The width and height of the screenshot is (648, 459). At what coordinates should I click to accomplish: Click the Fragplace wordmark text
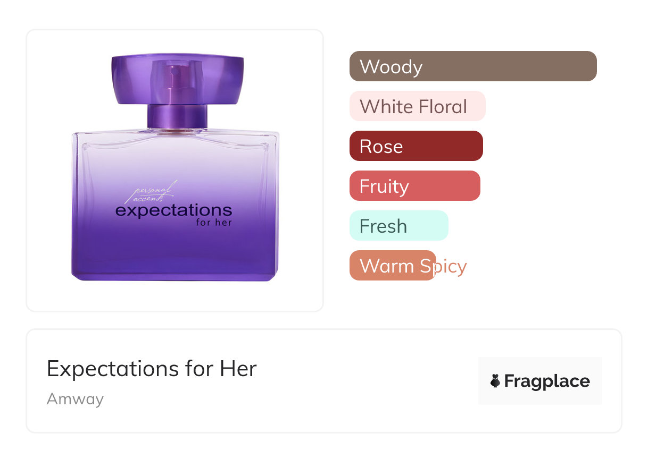(x=547, y=381)
